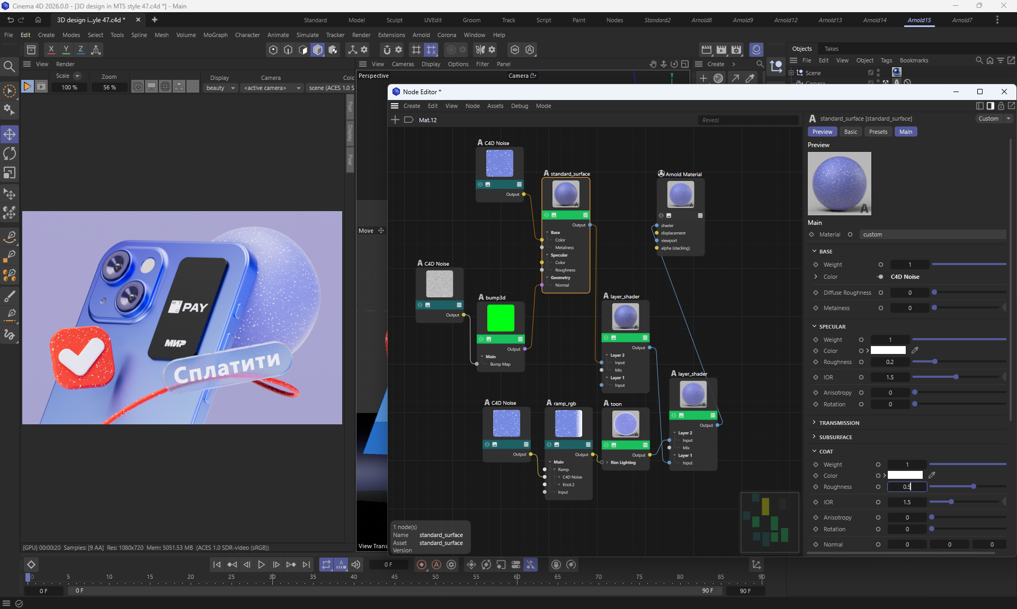Toggle the Y axis lock
1017x609 pixels.
pos(66,49)
